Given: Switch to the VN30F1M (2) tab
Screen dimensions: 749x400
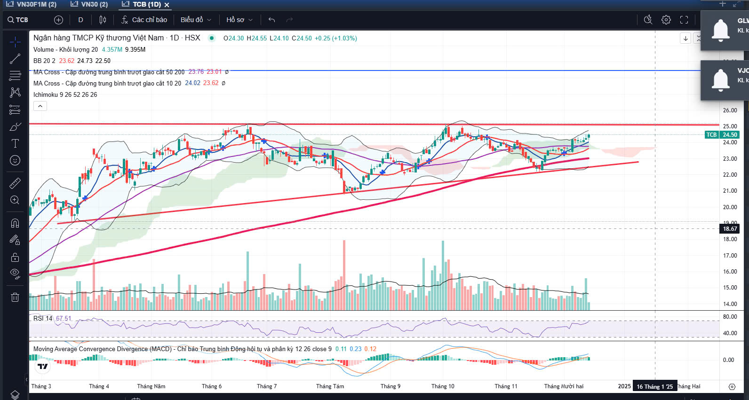Looking at the screenshot, I should 32,4.
